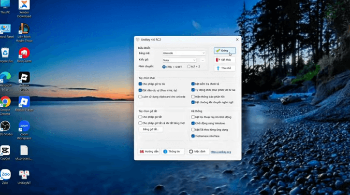Uncheck 'Bật kiểm tra chính tả' option

[x=193, y=84]
